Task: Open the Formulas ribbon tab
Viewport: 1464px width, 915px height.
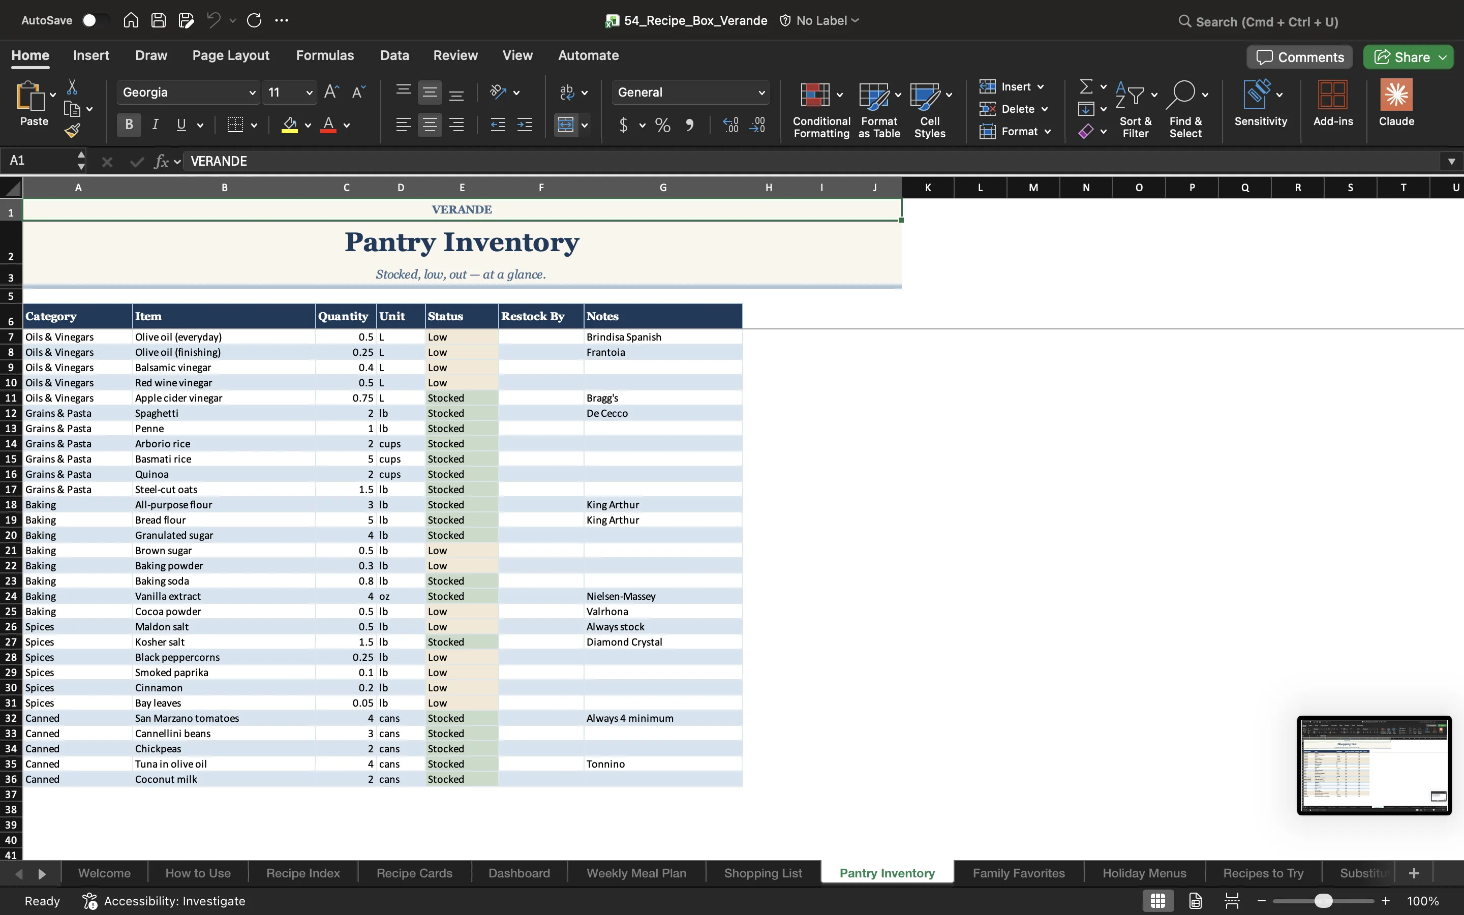Action: point(325,56)
